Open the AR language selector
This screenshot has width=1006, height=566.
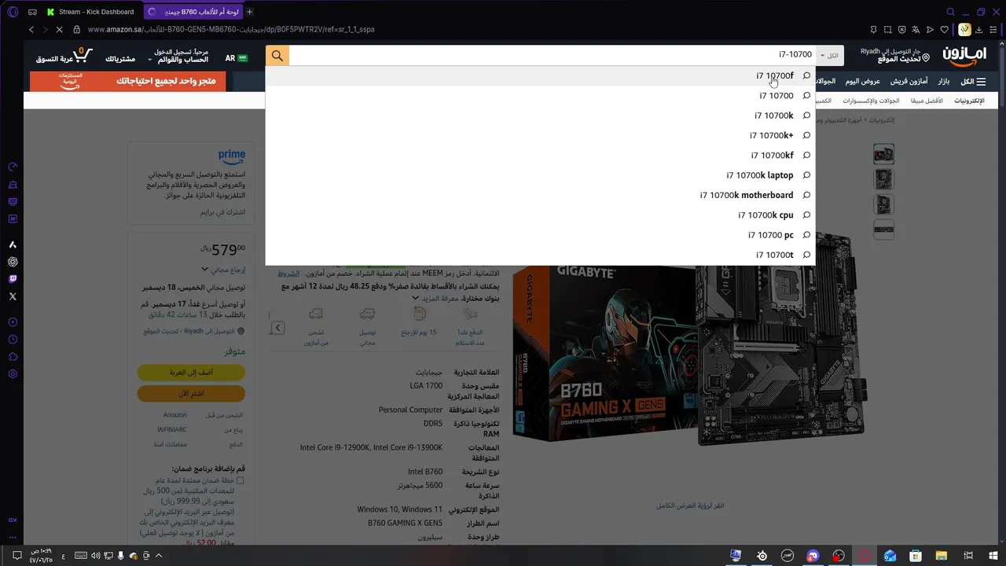(237, 58)
